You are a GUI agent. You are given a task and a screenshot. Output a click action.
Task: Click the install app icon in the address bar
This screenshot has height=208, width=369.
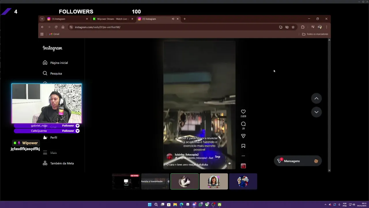281,27
